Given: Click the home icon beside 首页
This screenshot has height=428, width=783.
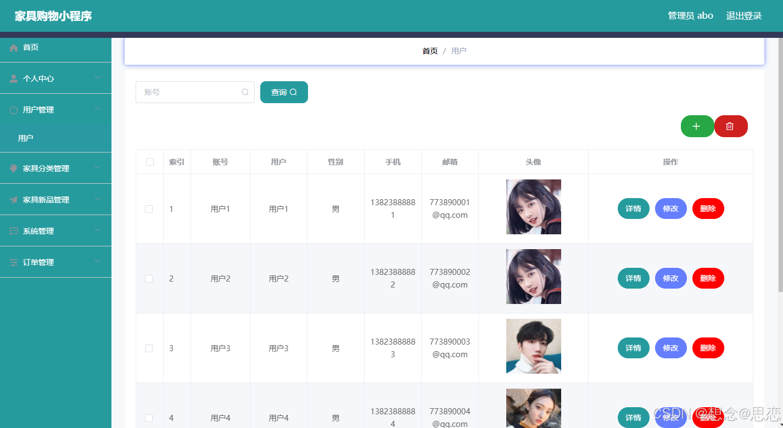Looking at the screenshot, I should (x=14, y=48).
